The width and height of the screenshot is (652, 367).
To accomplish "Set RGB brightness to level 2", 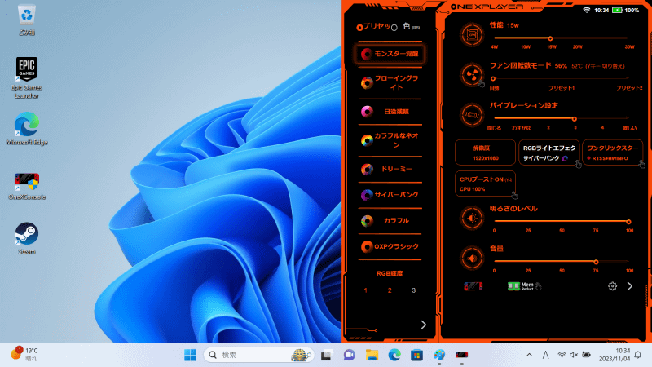I will [390, 290].
